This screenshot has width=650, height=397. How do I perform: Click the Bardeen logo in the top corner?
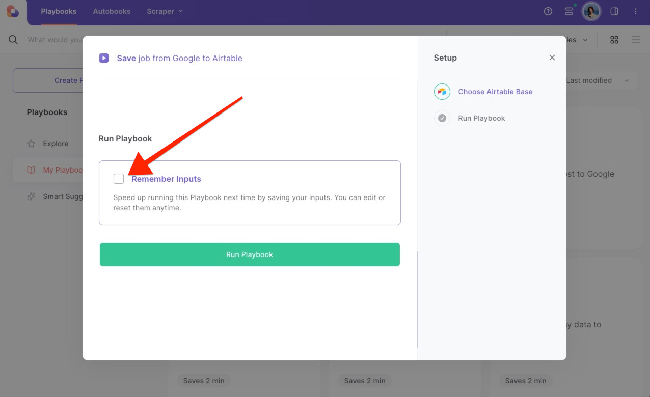13,11
